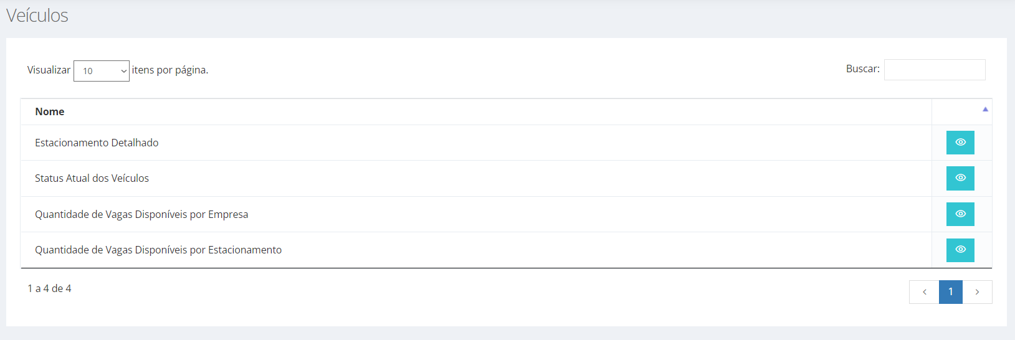Click Quantidade de Vagas Disponíveis por Empresa text

click(x=141, y=214)
